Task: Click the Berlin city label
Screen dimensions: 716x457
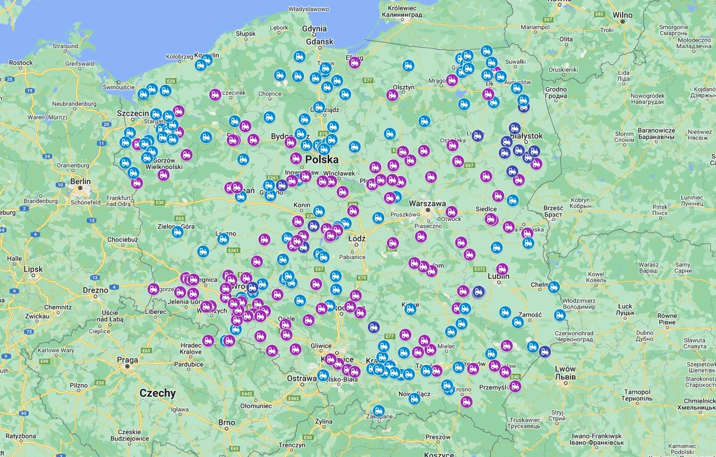Action: click(x=80, y=182)
